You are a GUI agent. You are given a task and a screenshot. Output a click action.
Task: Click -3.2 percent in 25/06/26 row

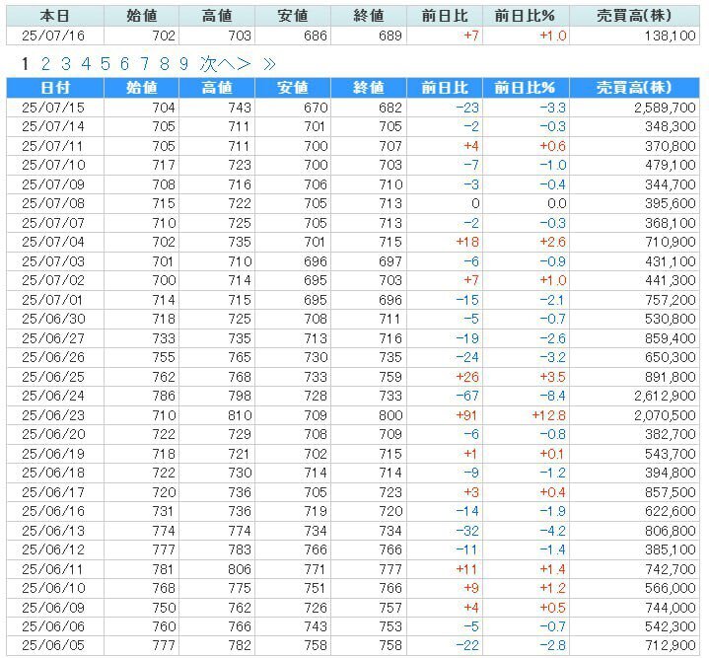(552, 357)
